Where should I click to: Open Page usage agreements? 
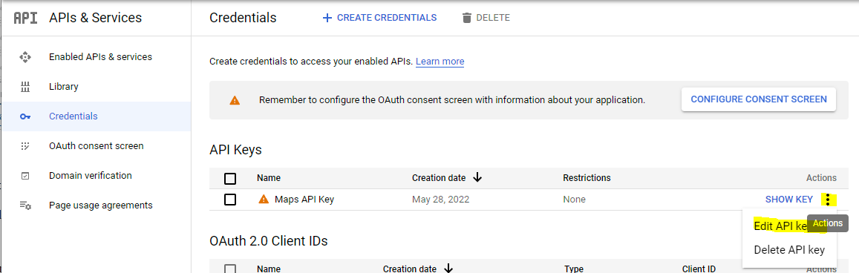tap(101, 205)
